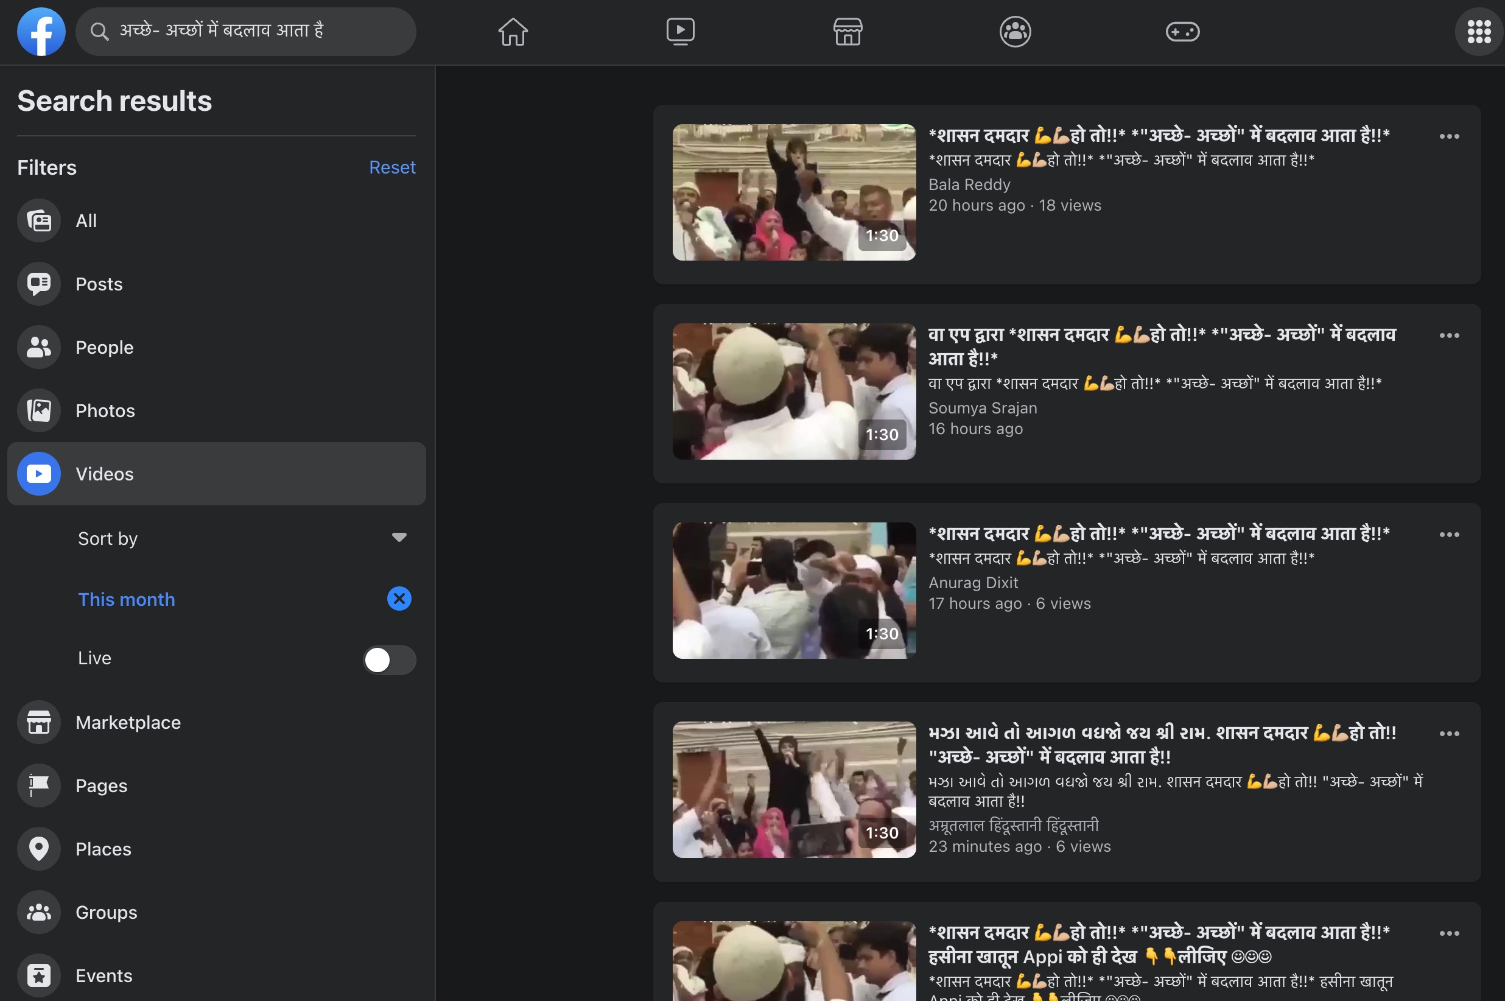The width and height of the screenshot is (1505, 1001).
Task: Click the search magnifier icon
Action: pos(99,31)
